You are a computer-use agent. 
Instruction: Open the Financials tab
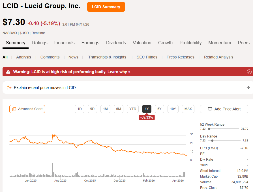(64, 43)
